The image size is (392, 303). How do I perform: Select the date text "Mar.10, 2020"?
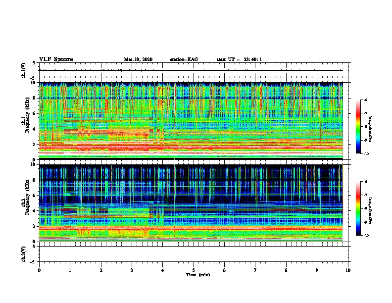click(x=138, y=59)
